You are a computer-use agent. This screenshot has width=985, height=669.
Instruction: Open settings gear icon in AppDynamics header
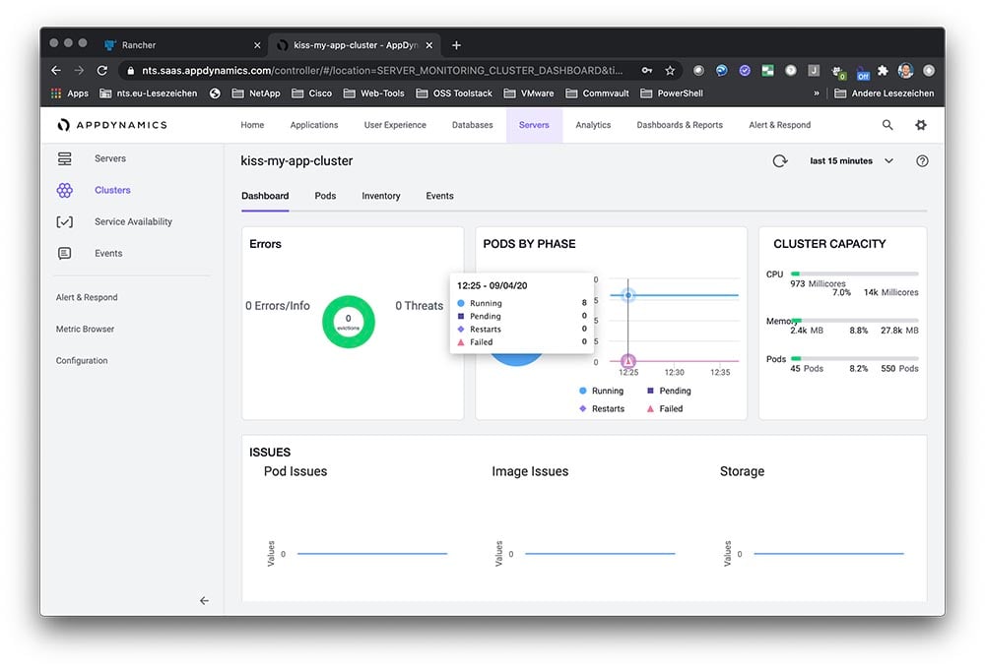point(921,125)
